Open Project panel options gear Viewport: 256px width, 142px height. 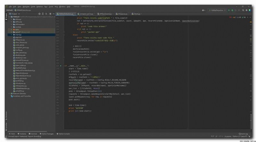pyautogui.click(x=50, y=14)
